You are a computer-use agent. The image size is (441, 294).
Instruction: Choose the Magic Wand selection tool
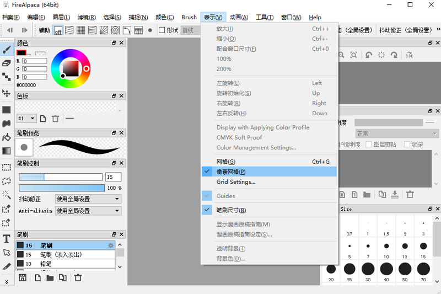click(x=7, y=195)
